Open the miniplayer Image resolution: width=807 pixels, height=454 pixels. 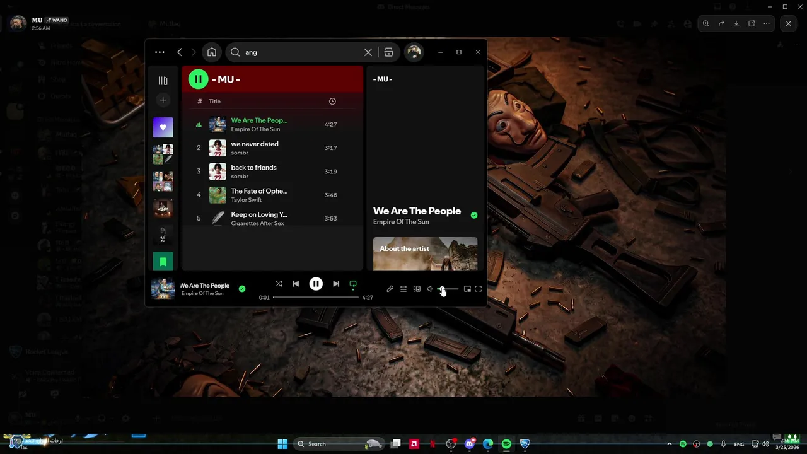467,289
